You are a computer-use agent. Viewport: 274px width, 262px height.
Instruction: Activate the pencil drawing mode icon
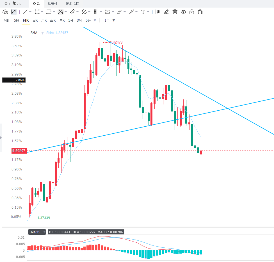[x=14, y=12]
